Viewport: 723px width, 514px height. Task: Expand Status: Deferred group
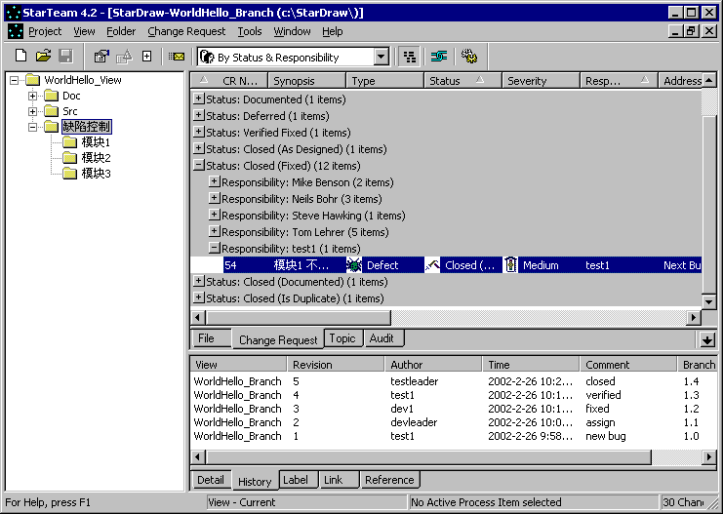pyautogui.click(x=198, y=115)
